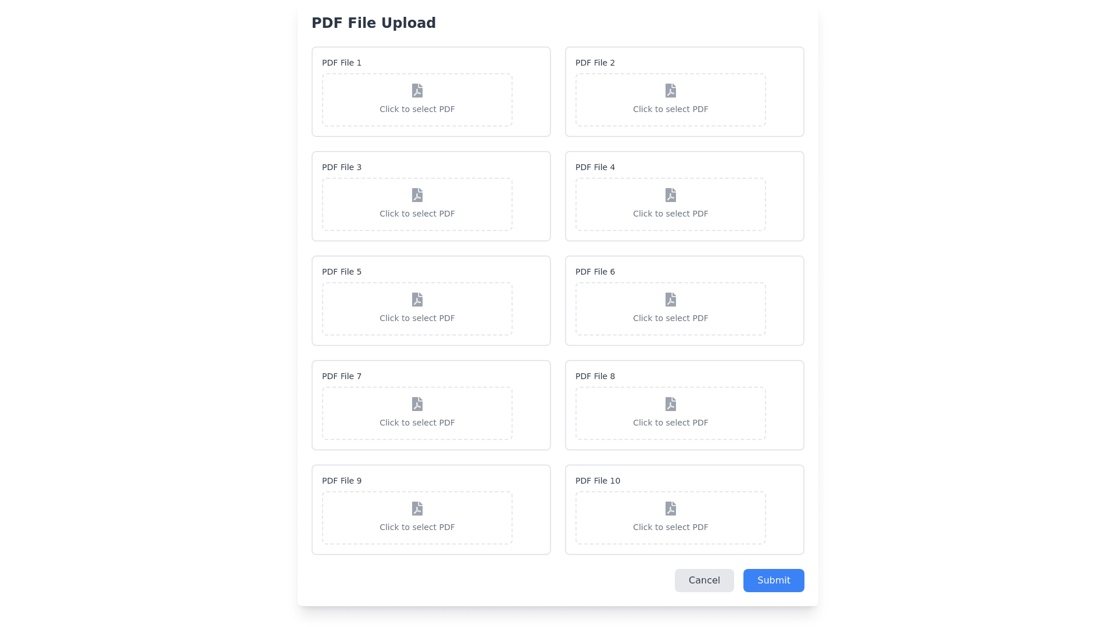This screenshot has height=627, width=1116.
Task: Select 'Click to select PDF' text for File 10
Action: [x=671, y=527]
